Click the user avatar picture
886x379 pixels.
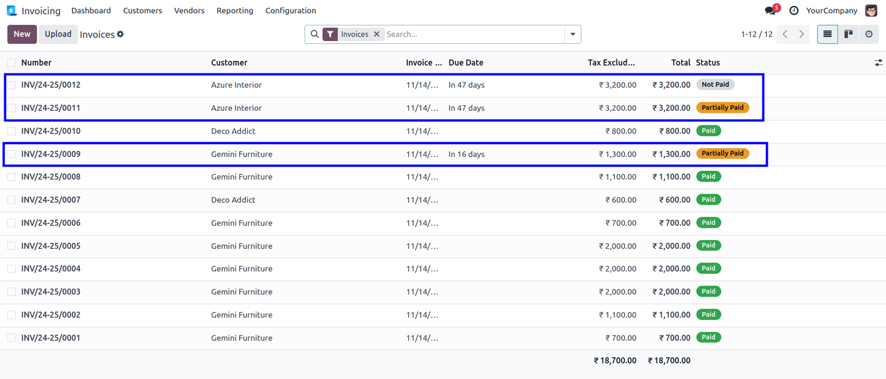click(871, 11)
